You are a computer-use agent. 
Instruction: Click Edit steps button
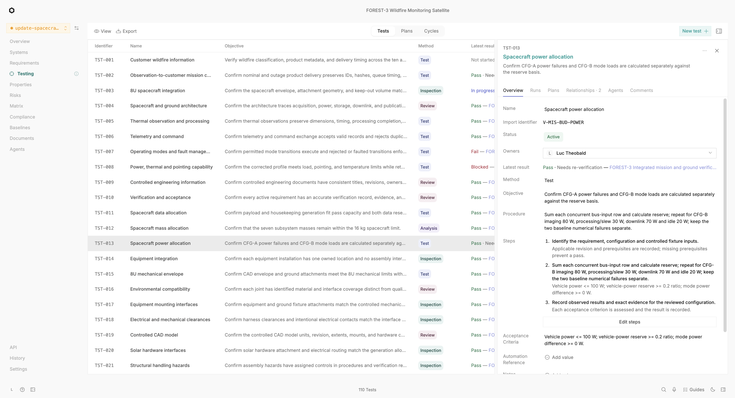coord(629,322)
